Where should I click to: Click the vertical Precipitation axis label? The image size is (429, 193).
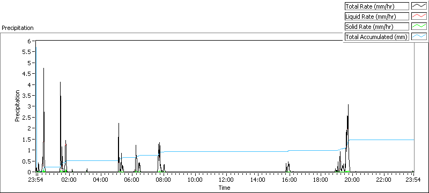point(17,106)
